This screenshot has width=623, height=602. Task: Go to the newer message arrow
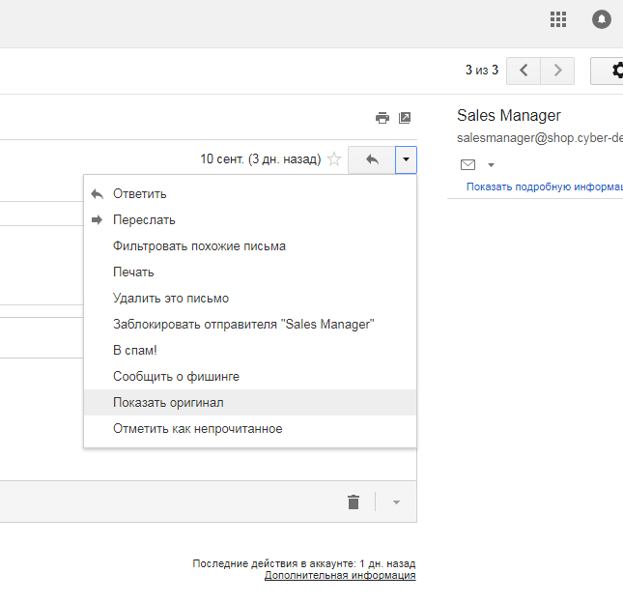tap(524, 71)
